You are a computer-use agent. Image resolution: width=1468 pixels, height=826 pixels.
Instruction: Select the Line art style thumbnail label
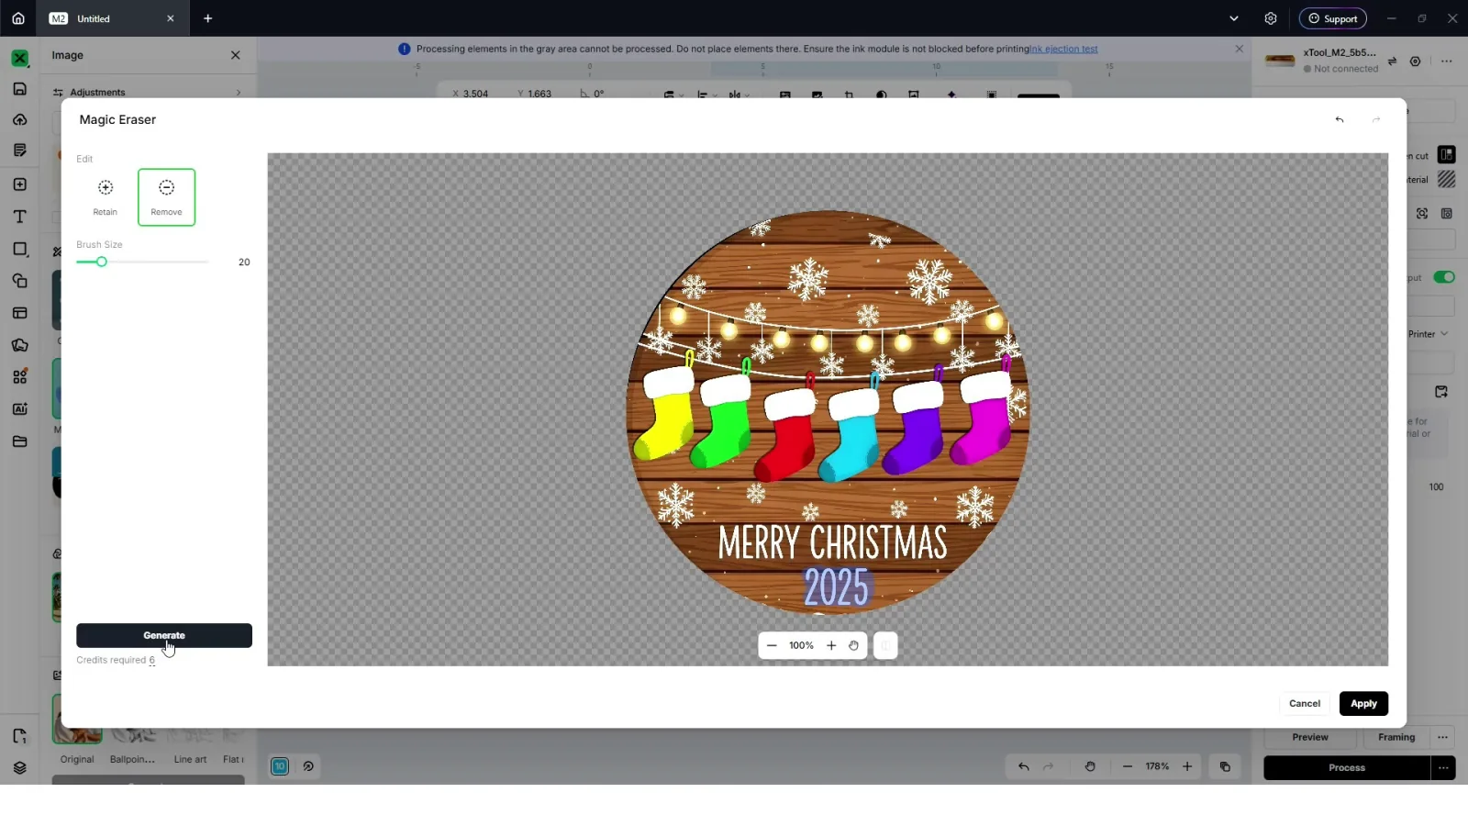pyautogui.click(x=190, y=759)
